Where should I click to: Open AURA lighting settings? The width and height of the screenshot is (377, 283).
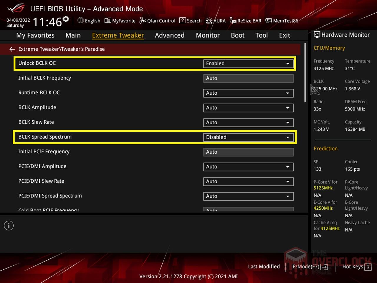(x=216, y=21)
